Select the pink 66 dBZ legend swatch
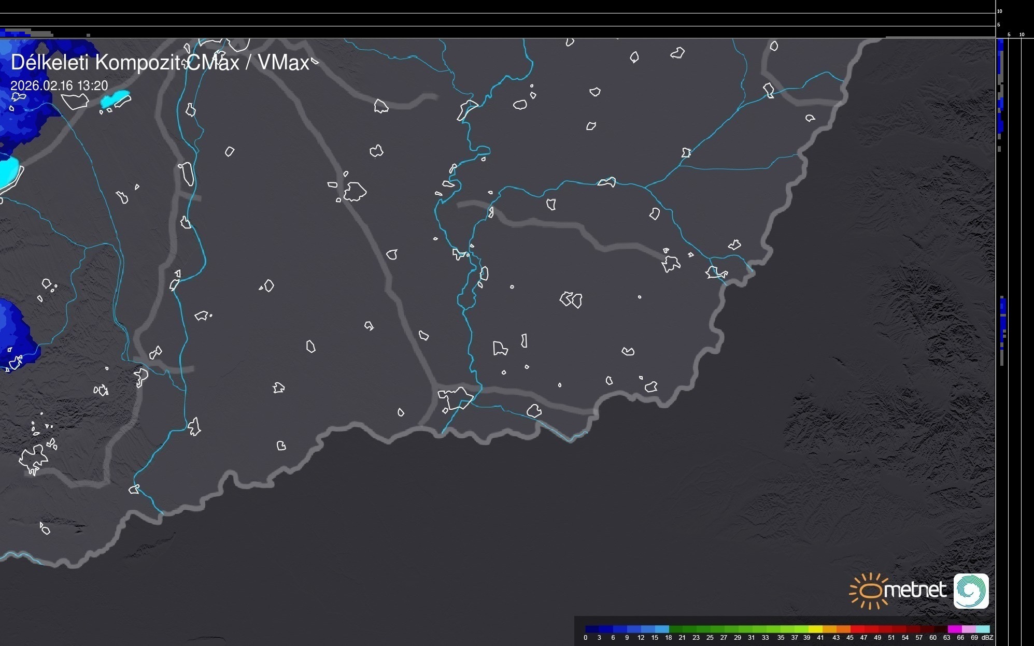 tap(968, 629)
